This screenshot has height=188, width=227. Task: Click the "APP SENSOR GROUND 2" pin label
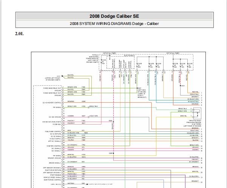click(52, 168)
